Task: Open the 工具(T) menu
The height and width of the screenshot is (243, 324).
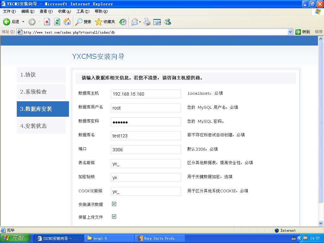Action: click(x=83, y=11)
